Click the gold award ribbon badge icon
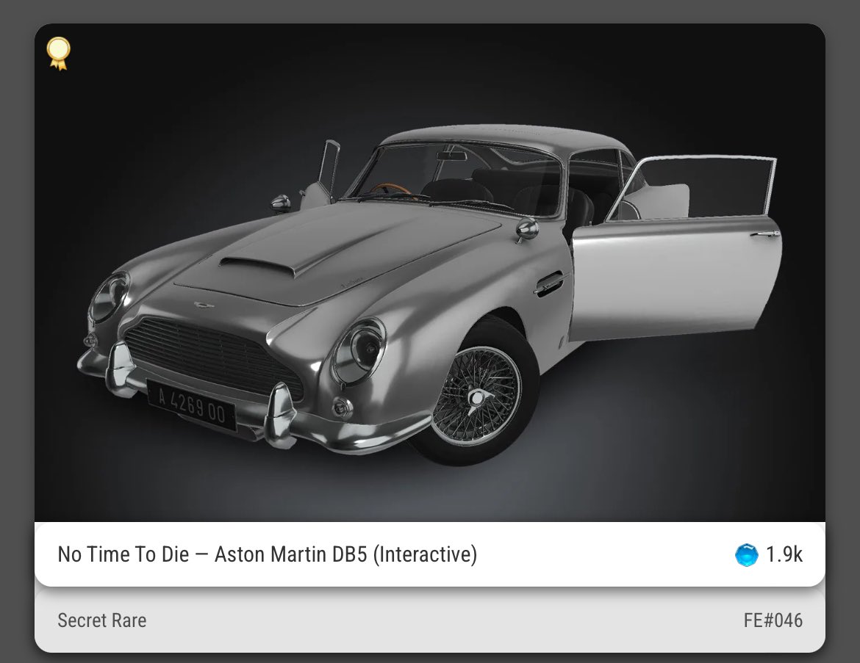The image size is (860, 663). [58, 54]
